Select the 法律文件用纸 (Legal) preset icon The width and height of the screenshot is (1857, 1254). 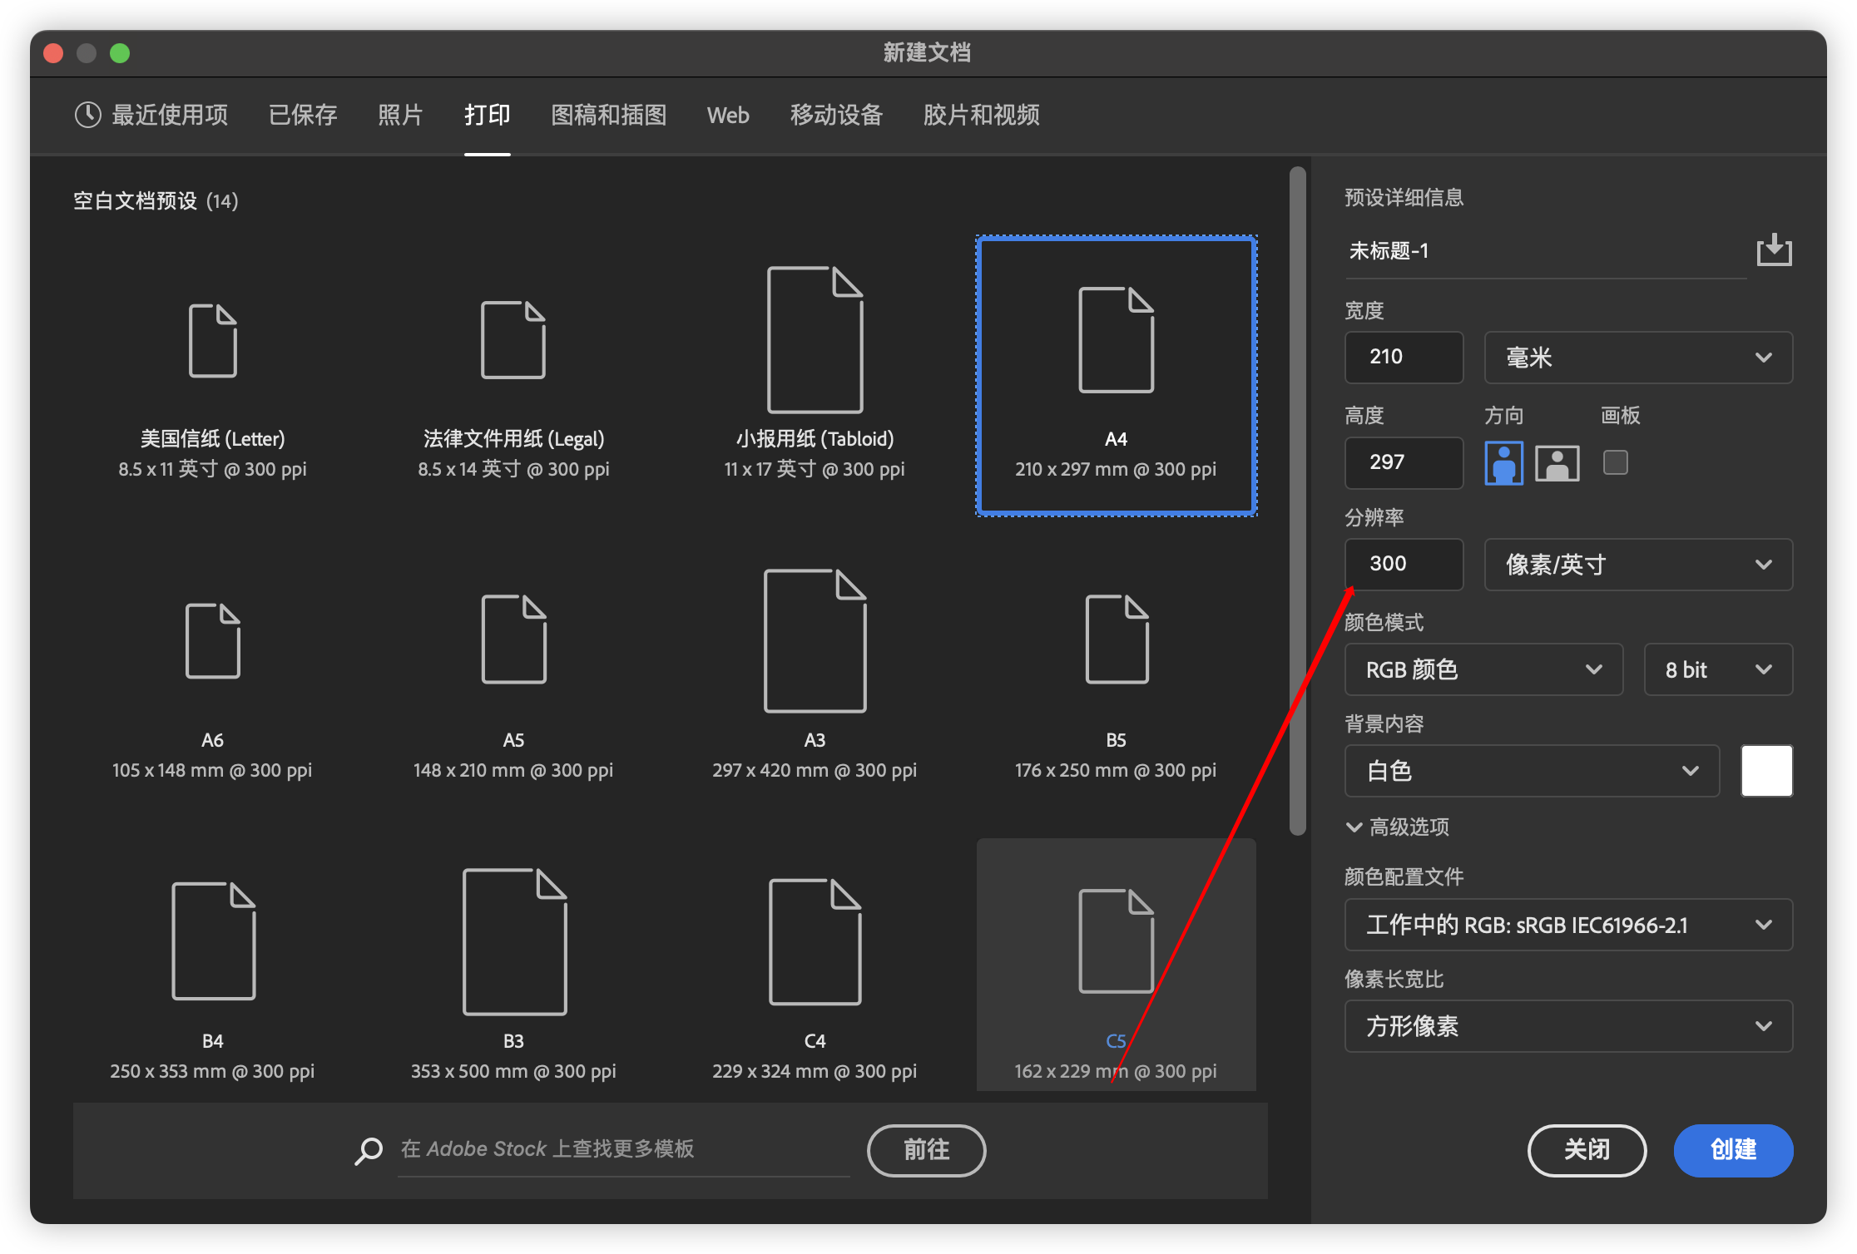tap(513, 340)
